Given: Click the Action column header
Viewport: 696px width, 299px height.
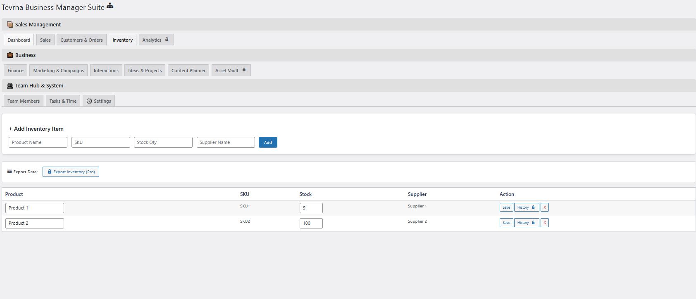Looking at the screenshot, I should [x=507, y=194].
